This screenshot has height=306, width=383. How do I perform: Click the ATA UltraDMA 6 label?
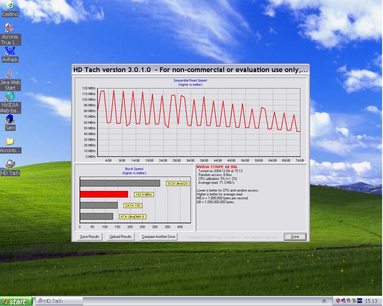coord(132,217)
